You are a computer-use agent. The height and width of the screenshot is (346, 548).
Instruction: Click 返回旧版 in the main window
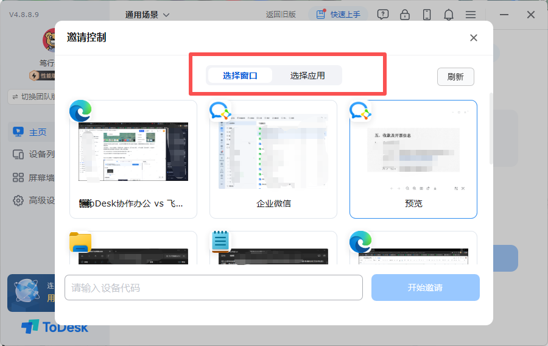pos(281,15)
